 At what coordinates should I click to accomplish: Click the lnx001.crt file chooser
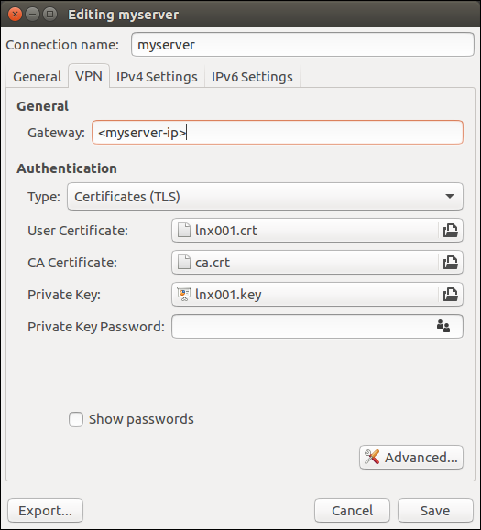point(317,230)
